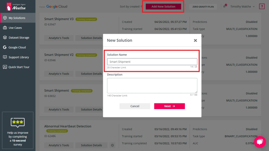Close the New Solution dialog
Image resolution: width=269 pixels, height=151 pixels.
click(195, 41)
